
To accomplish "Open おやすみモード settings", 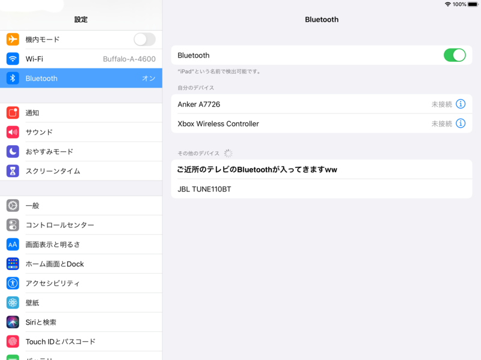I will coord(81,152).
